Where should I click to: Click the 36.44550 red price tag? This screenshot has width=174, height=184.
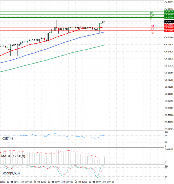(x=169, y=28)
